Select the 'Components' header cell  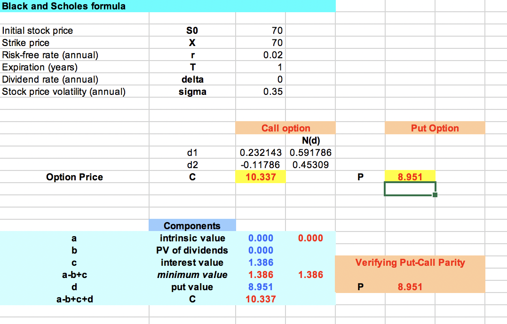pyautogui.click(x=192, y=225)
